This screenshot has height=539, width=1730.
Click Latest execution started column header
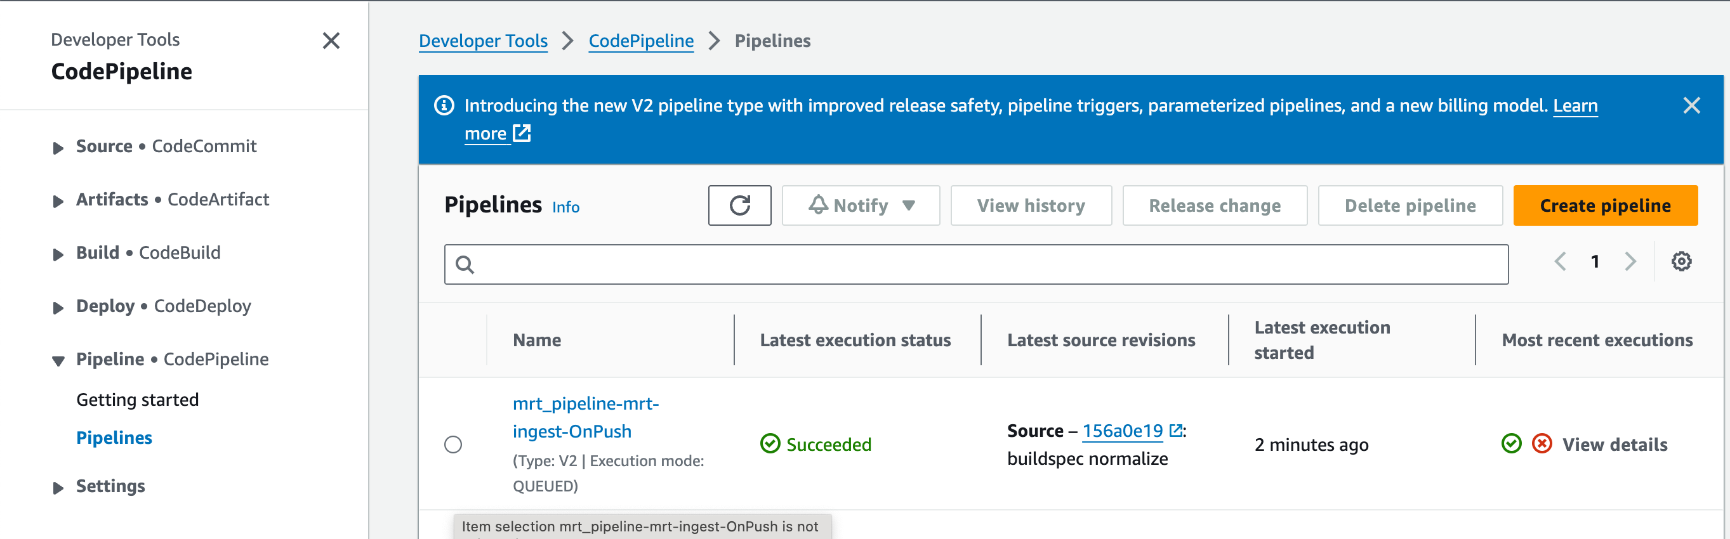point(1322,340)
